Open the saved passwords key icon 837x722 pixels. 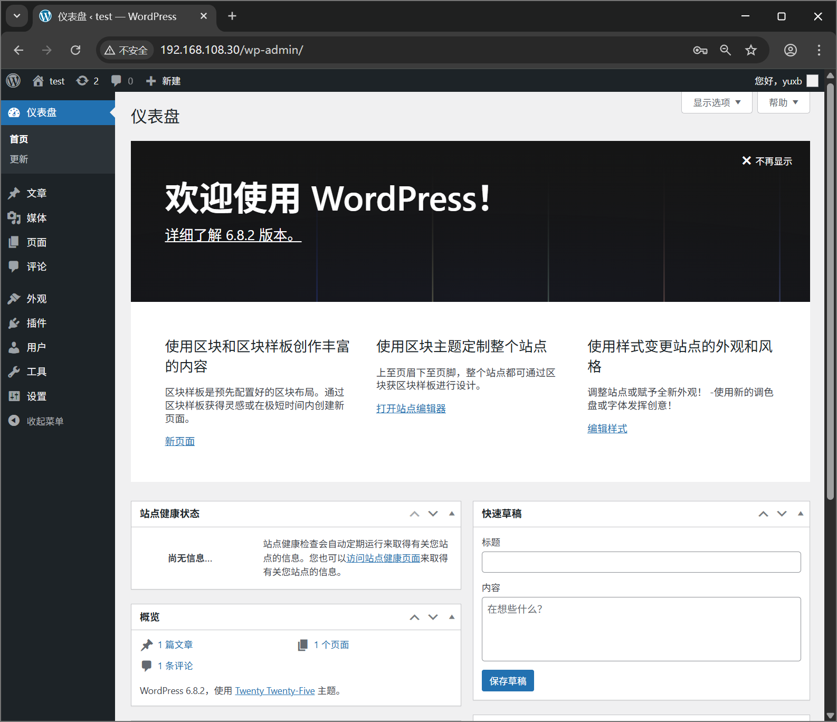pos(700,50)
